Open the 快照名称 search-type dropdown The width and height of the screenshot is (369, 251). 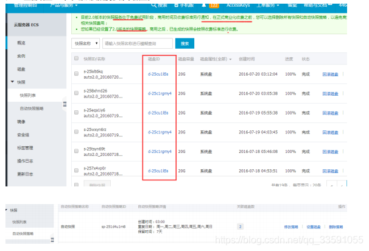pyautogui.click(x=86, y=43)
